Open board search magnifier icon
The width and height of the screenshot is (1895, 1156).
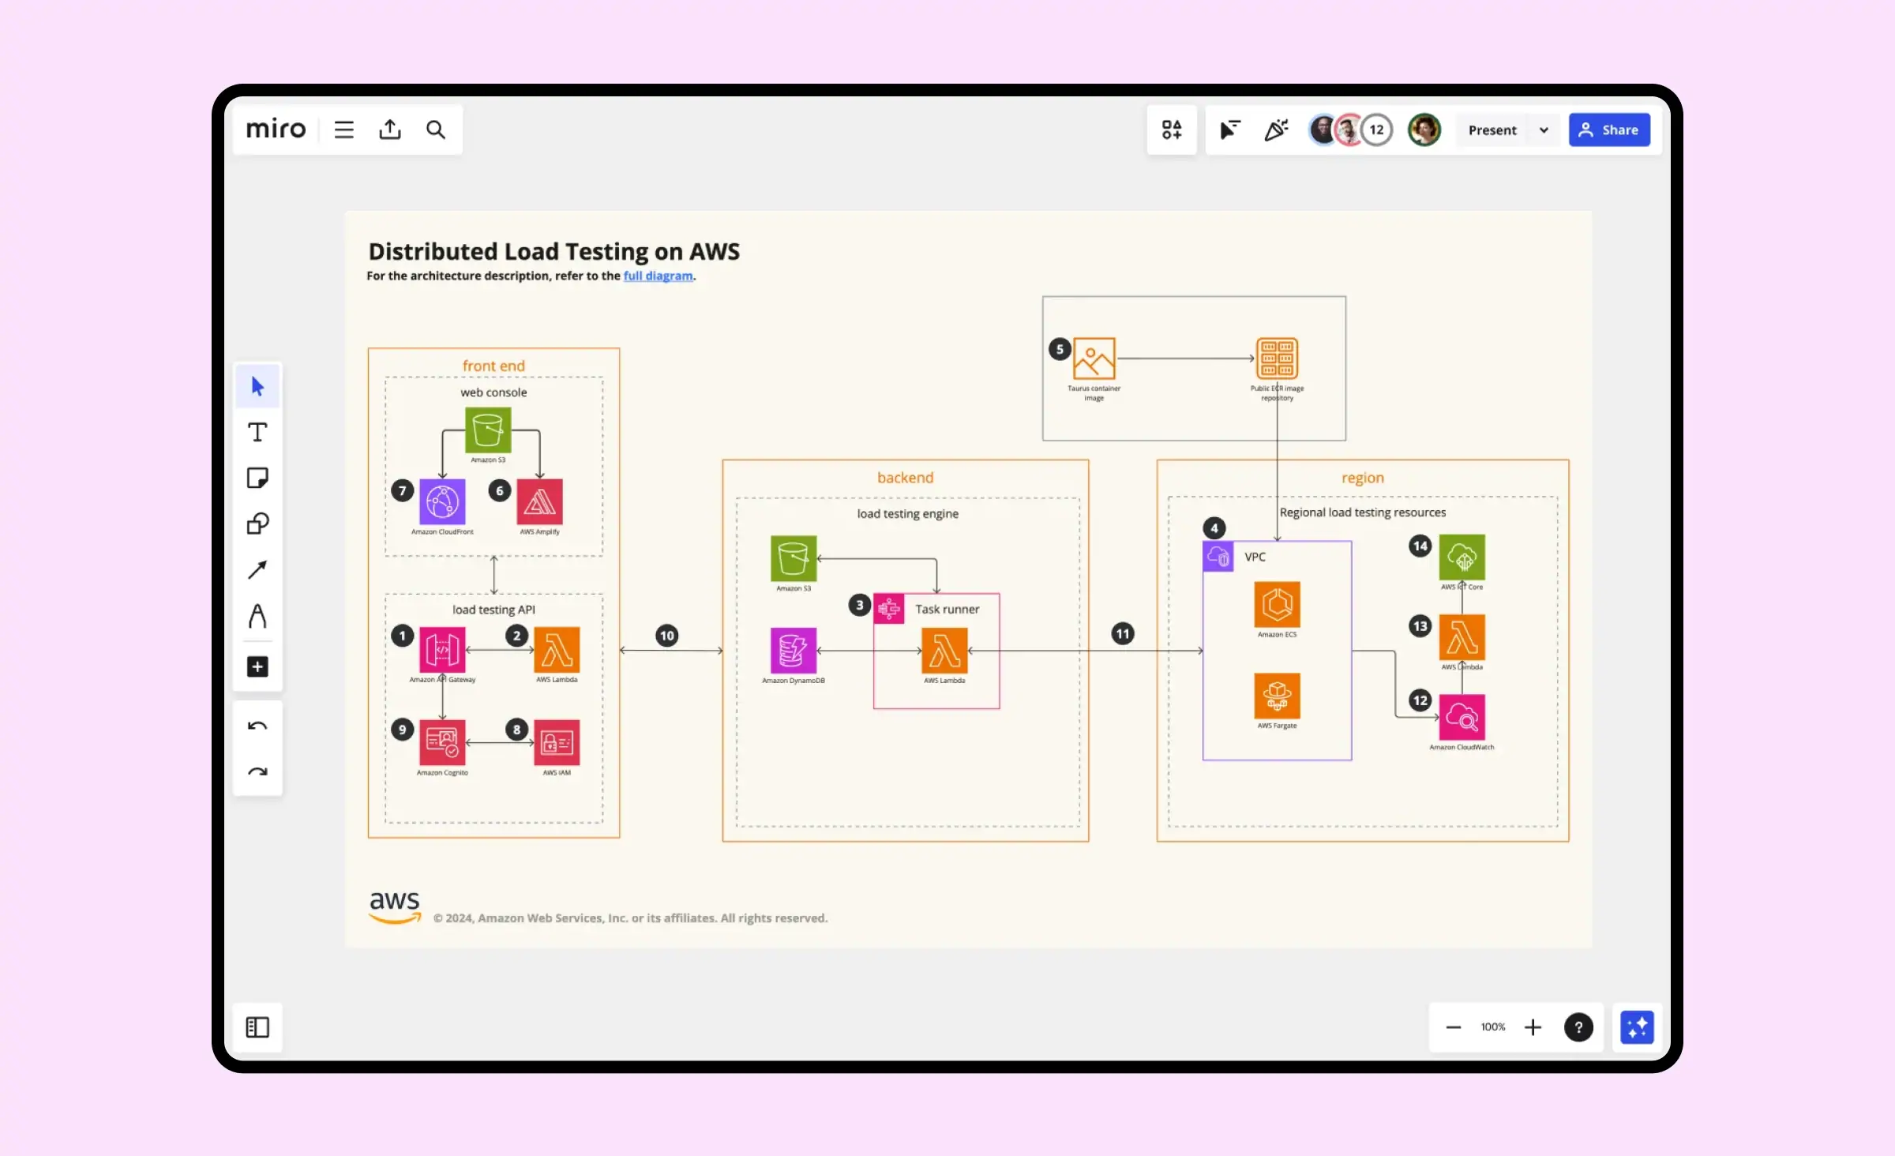pyautogui.click(x=436, y=129)
